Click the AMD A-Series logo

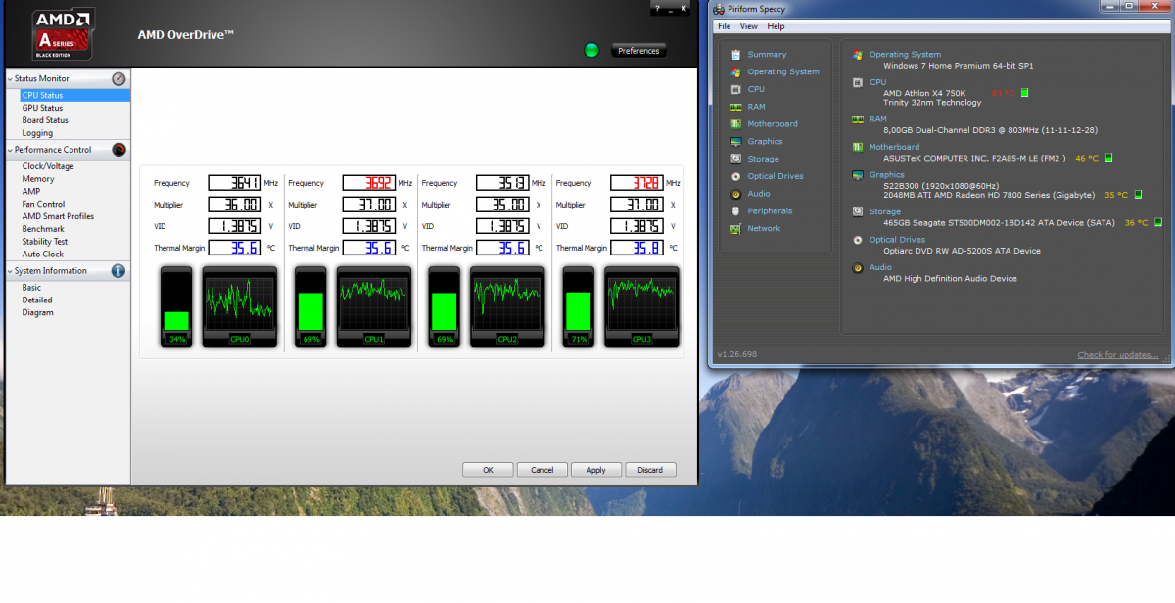point(63,33)
